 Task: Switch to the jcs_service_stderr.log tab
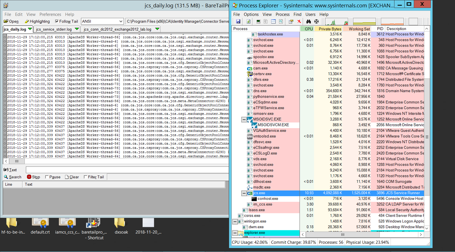(x=57, y=29)
